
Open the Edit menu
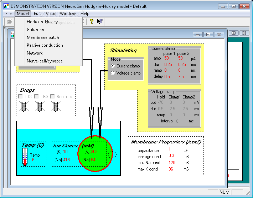click(x=37, y=14)
